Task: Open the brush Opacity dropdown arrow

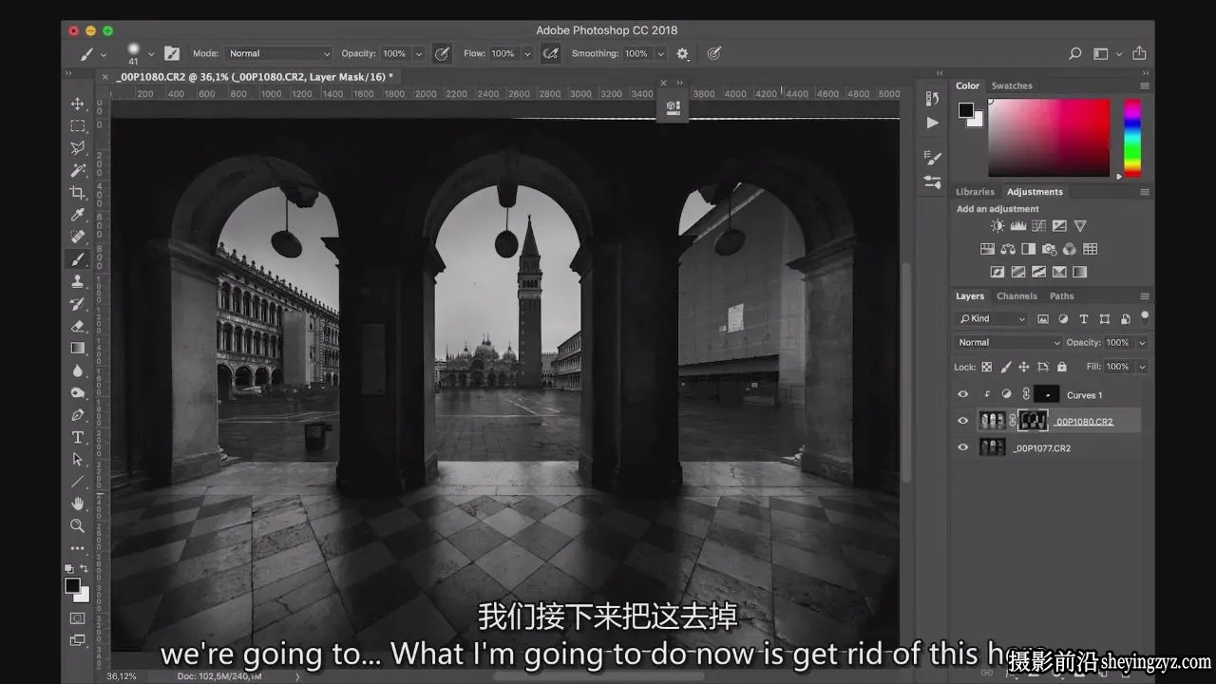Action: pos(419,54)
